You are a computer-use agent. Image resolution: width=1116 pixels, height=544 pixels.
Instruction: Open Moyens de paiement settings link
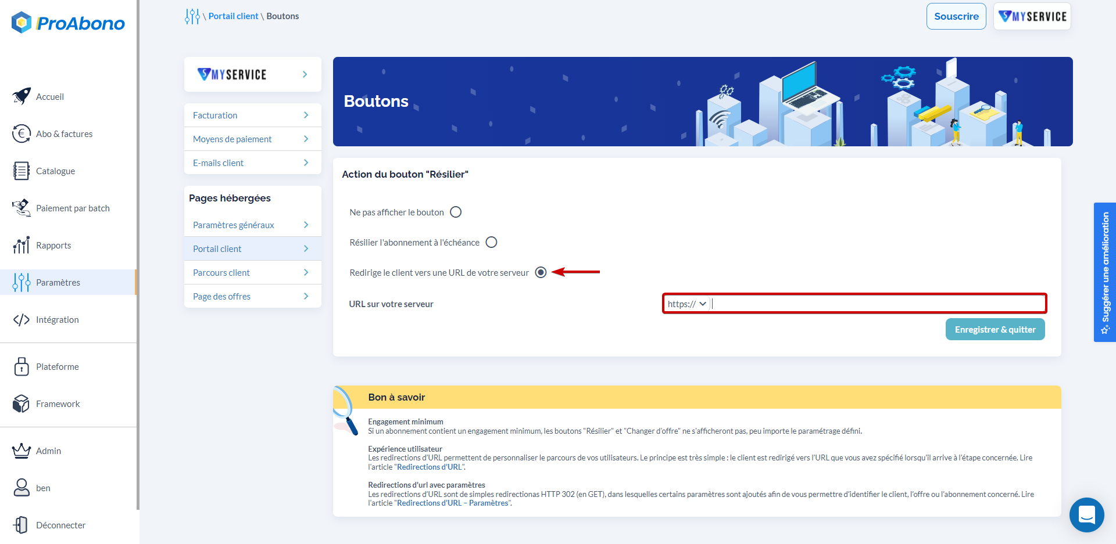click(232, 139)
